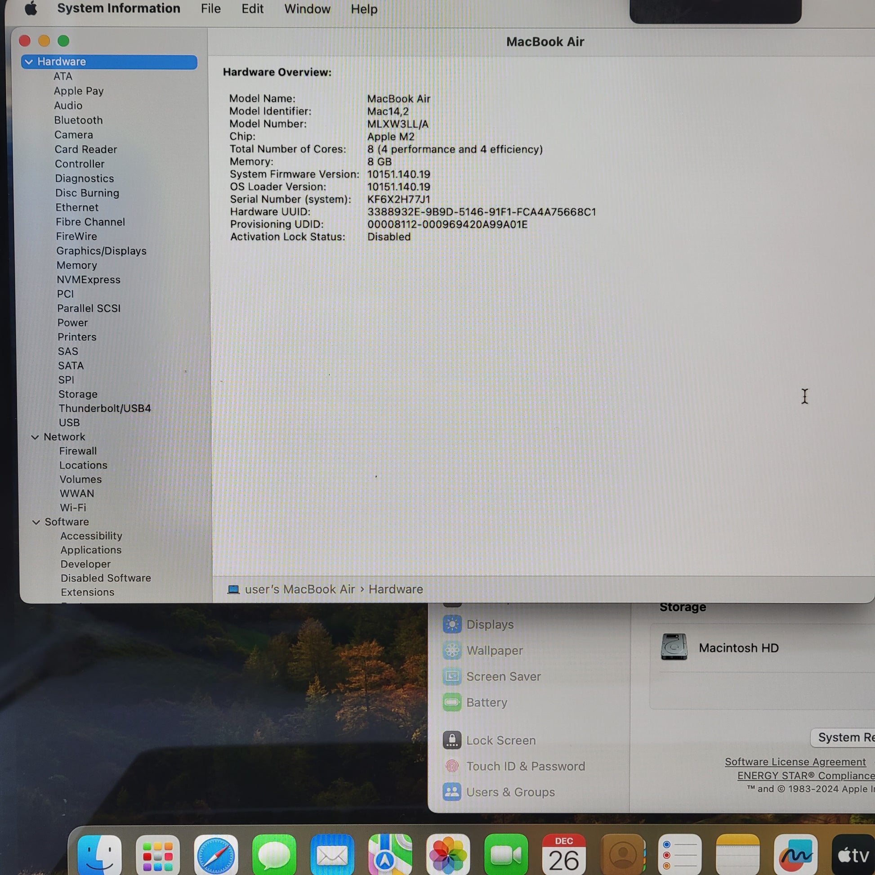Open the Apple menu
875x875 pixels.
tap(31, 9)
